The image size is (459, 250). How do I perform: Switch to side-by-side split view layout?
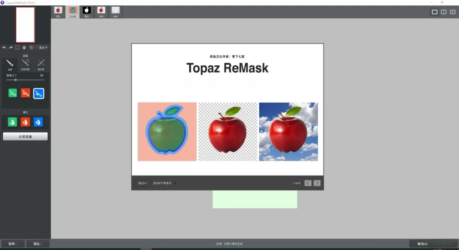(444, 12)
